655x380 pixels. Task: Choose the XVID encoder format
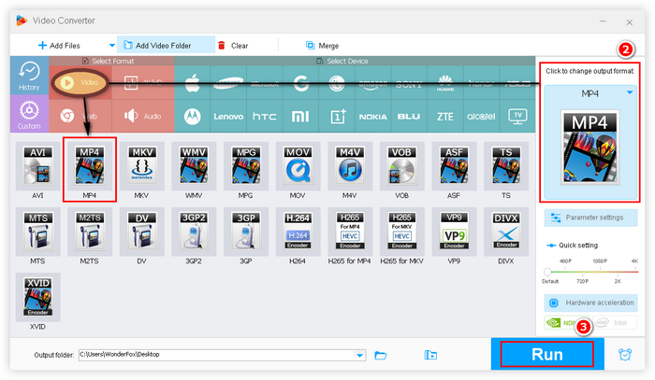38,297
